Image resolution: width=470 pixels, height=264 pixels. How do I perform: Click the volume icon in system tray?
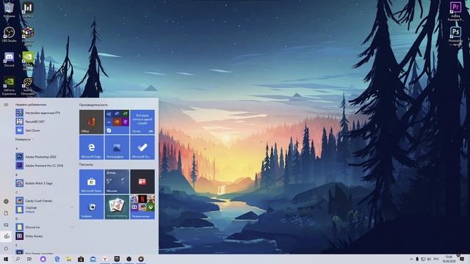(x=429, y=259)
